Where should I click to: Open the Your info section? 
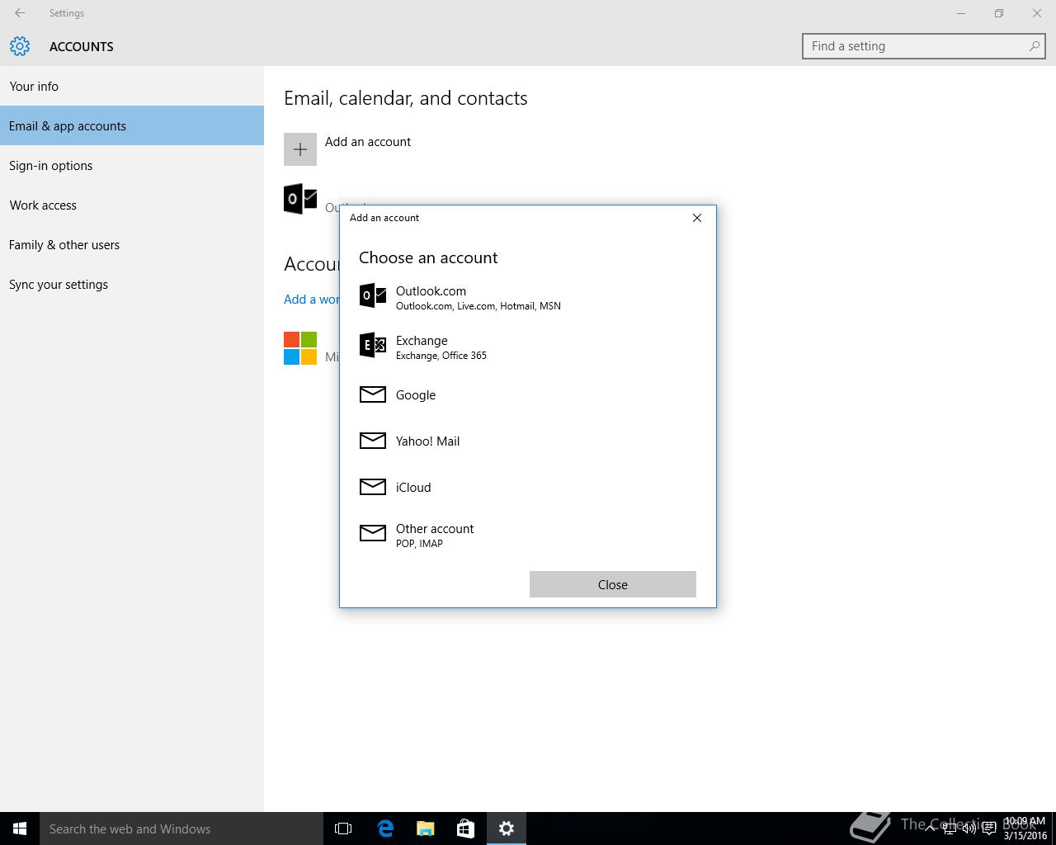(132, 86)
